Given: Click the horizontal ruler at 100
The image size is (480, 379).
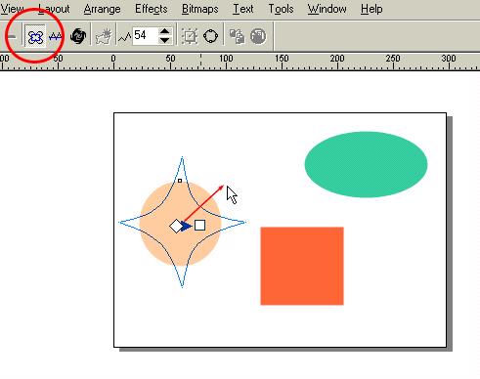Looking at the screenshot, I should [x=226, y=59].
